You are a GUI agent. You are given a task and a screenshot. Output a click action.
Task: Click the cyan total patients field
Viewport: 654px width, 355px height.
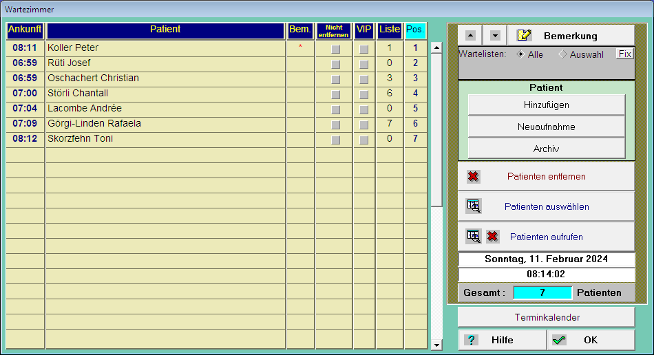[542, 292]
